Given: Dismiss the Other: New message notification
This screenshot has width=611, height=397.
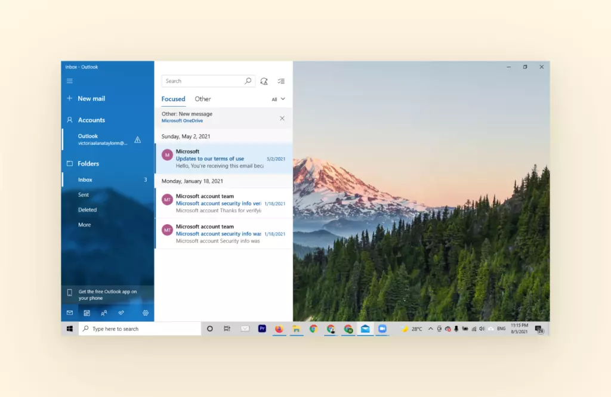Looking at the screenshot, I should pos(283,118).
